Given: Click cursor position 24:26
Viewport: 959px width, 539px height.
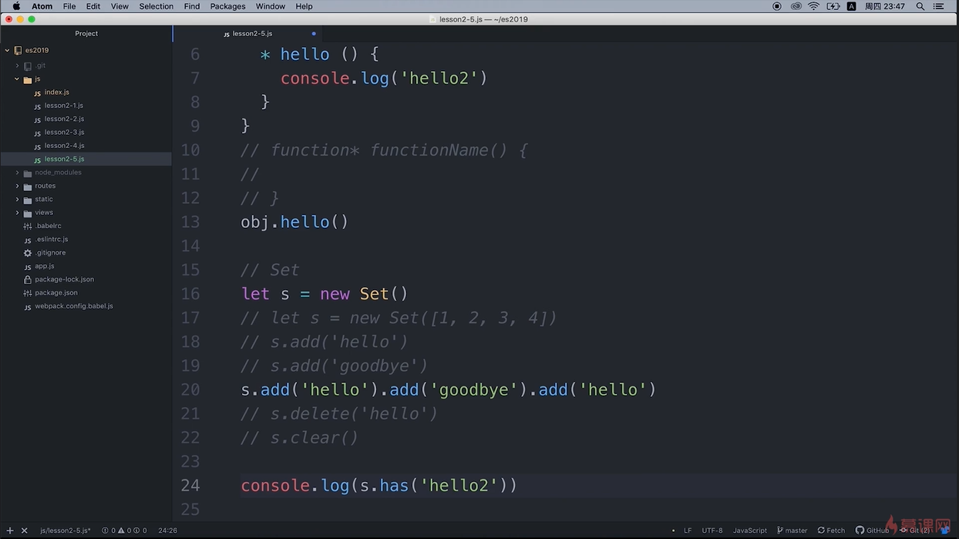Looking at the screenshot, I should (x=167, y=531).
